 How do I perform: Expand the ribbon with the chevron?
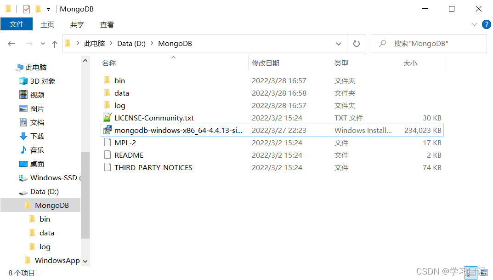pyautogui.click(x=475, y=24)
